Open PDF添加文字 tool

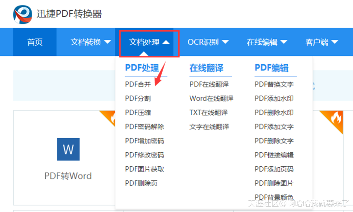click(274, 127)
